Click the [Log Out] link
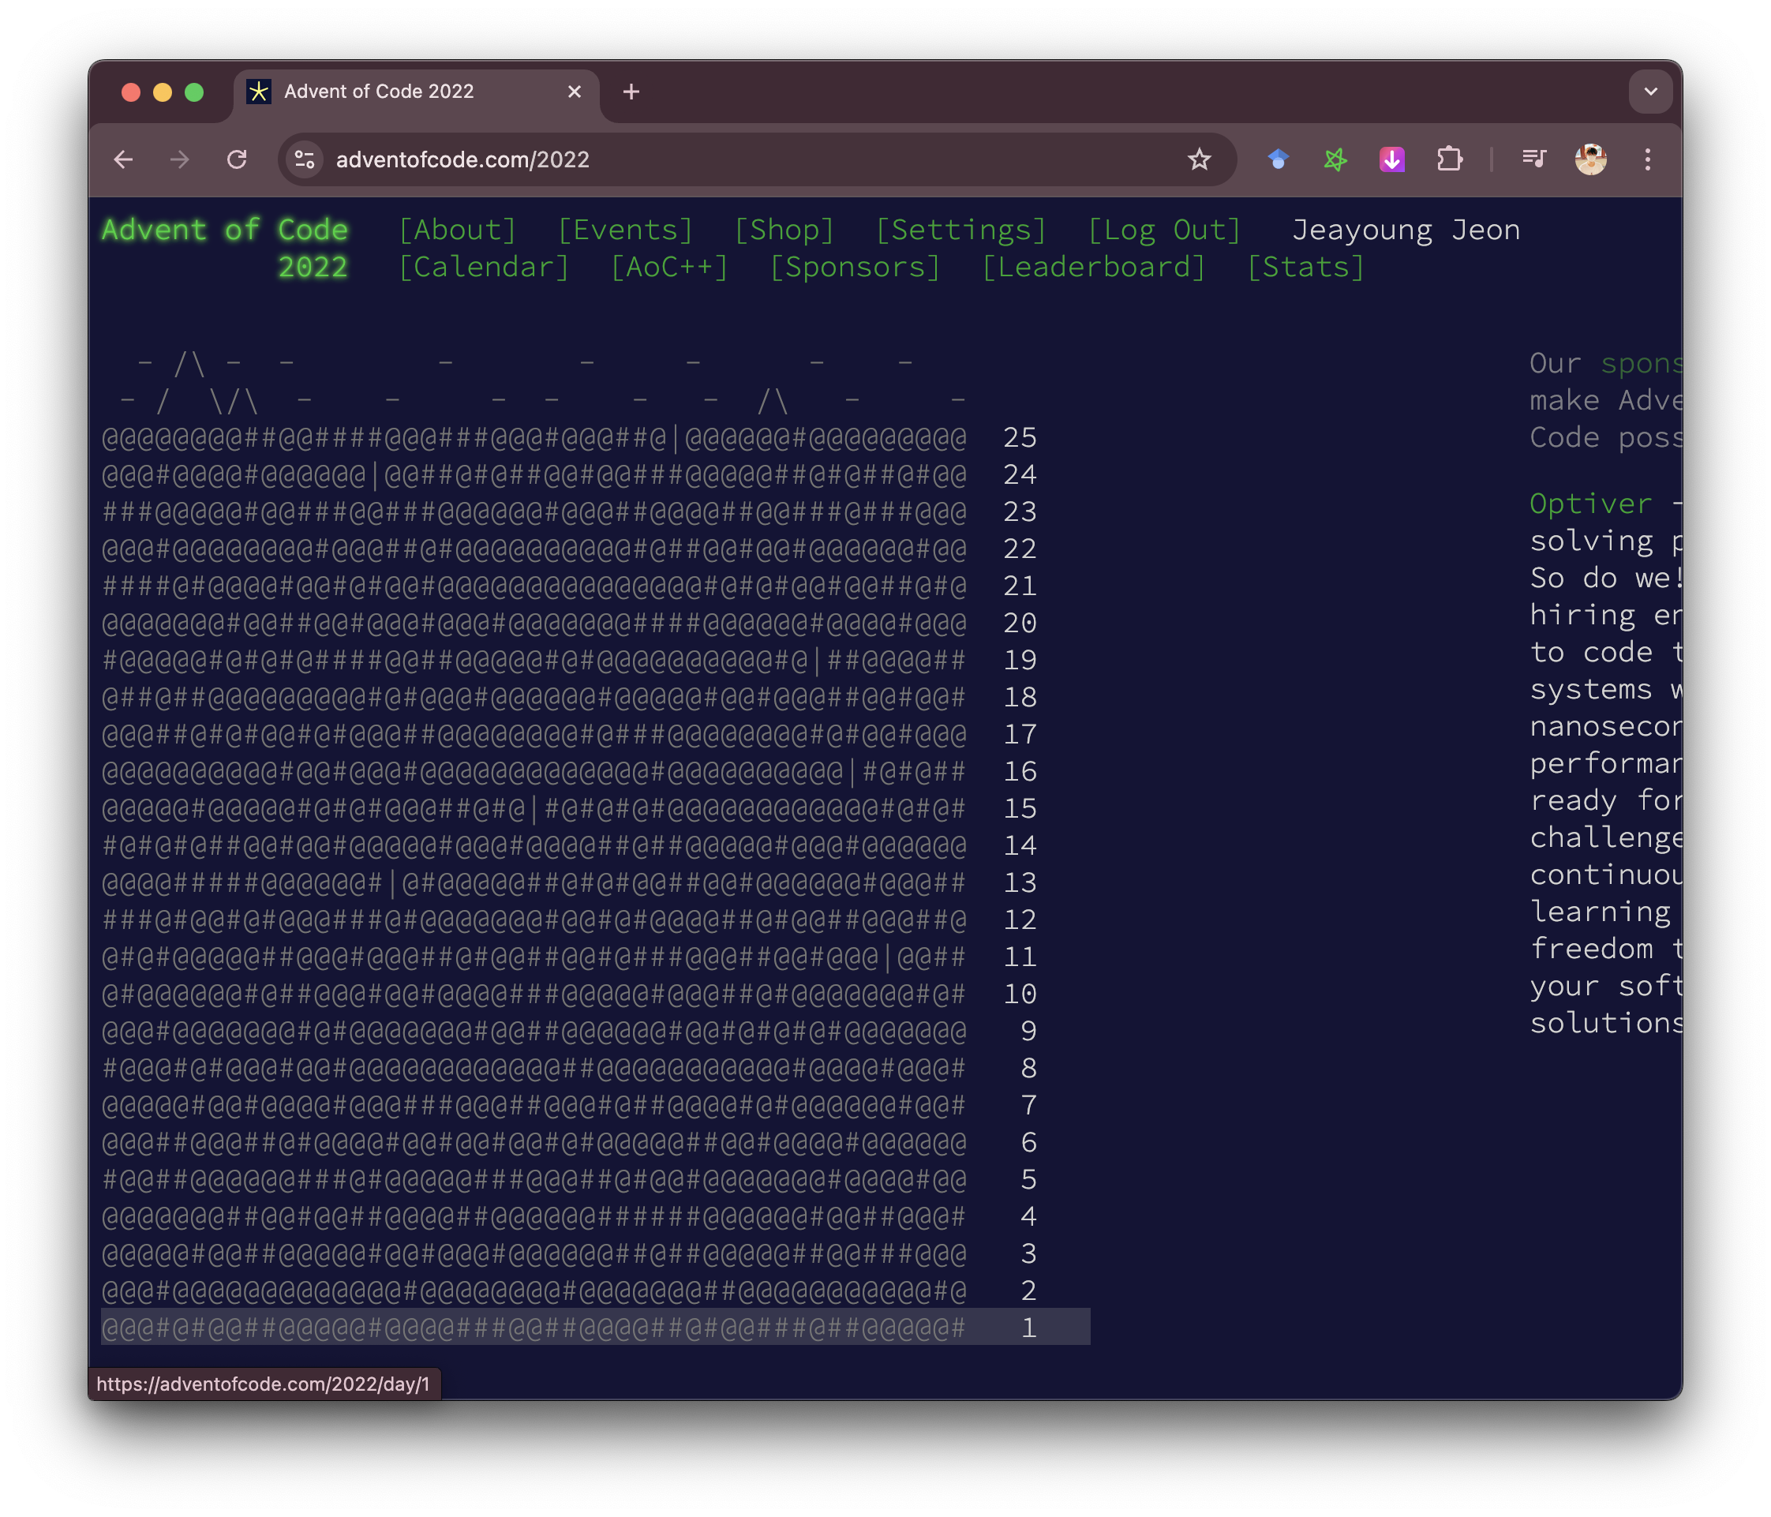The width and height of the screenshot is (1771, 1517). (1164, 230)
